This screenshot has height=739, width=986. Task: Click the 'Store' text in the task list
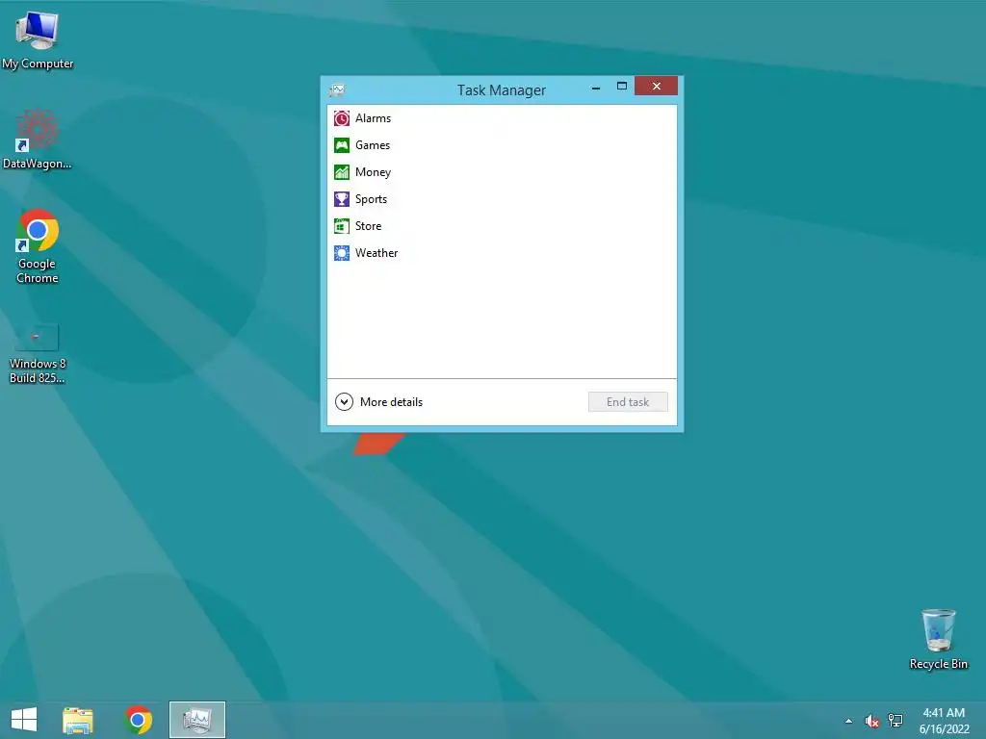pyautogui.click(x=369, y=226)
